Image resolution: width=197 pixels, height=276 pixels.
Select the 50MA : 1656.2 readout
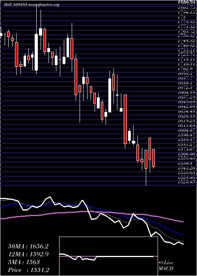pos(28,246)
